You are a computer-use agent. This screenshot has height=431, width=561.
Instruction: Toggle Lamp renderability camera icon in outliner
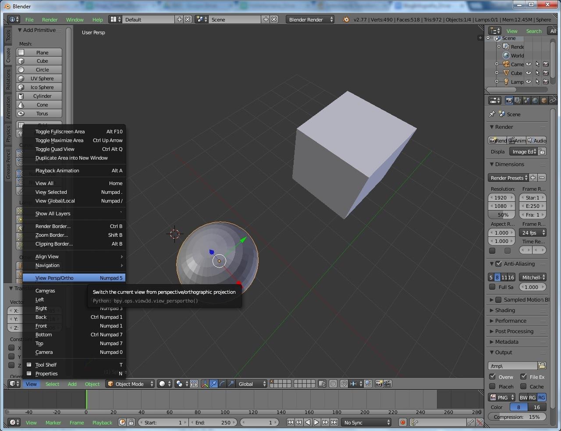pyautogui.click(x=546, y=81)
